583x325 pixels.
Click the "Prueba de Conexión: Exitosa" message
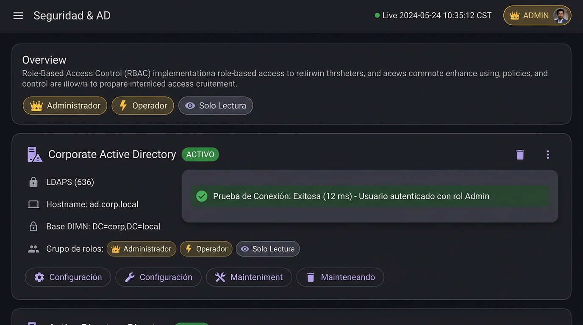tap(351, 196)
